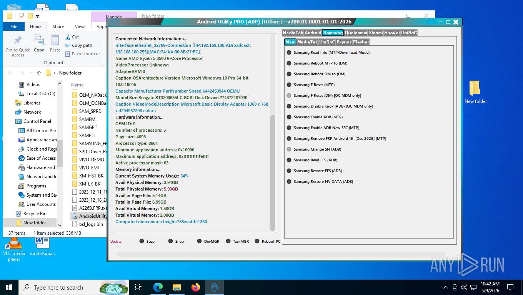Click the Cut scissors icon
The width and height of the screenshot is (523, 295).
pos(68,37)
